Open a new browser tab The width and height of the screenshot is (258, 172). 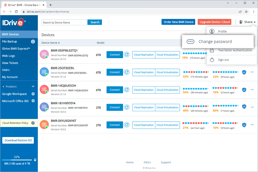coord(50,5)
